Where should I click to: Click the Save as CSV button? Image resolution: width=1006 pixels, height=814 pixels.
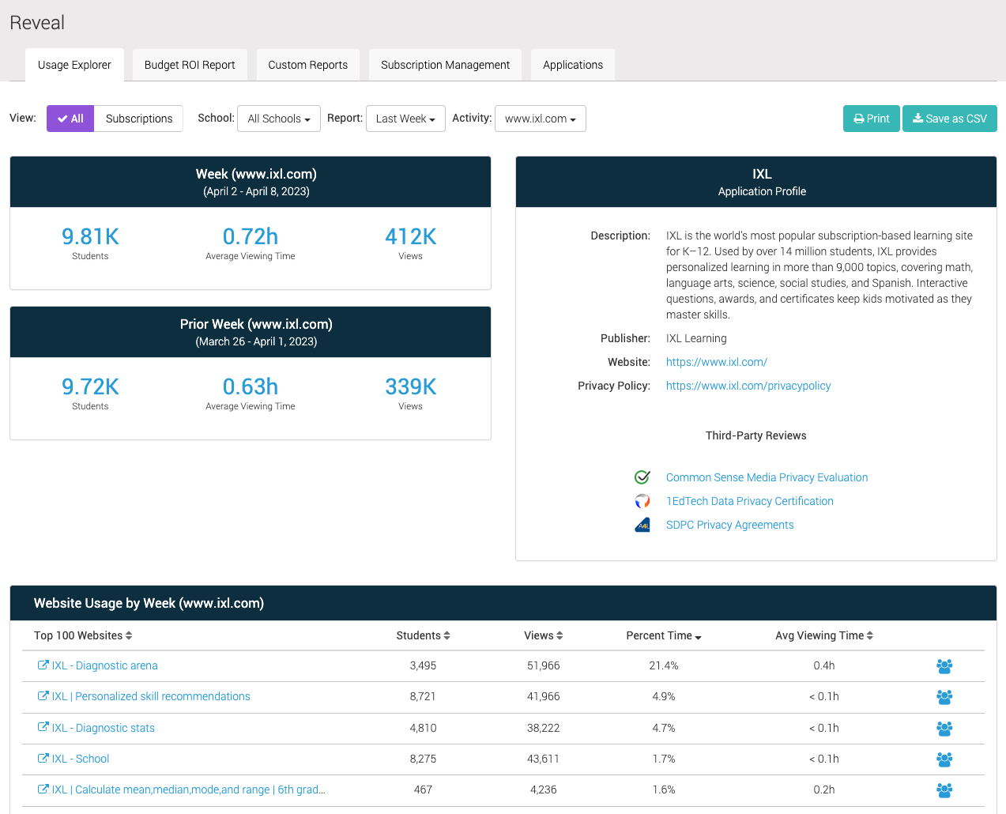coord(950,119)
